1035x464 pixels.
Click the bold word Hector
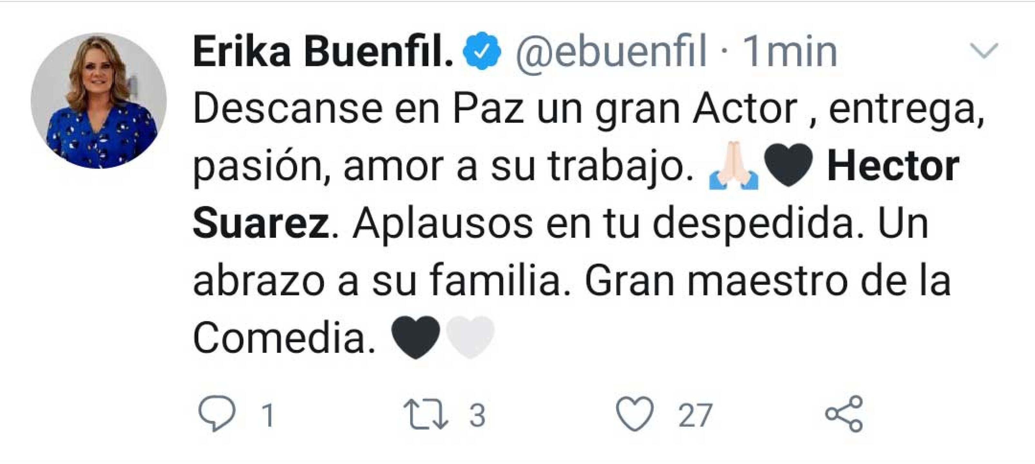click(x=893, y=166)
